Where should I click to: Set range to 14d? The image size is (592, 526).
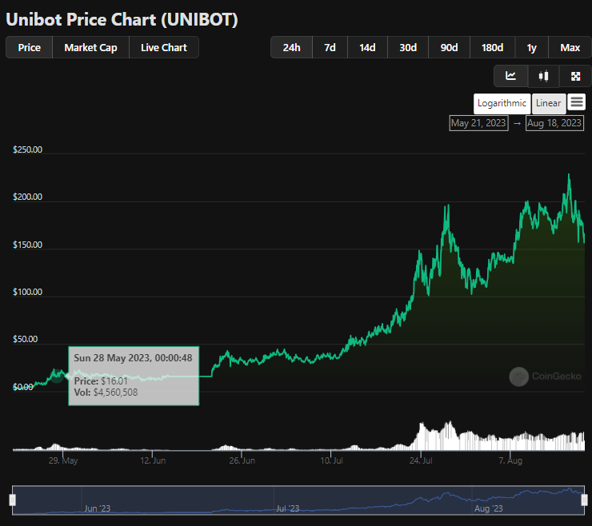tap(367, 47)
